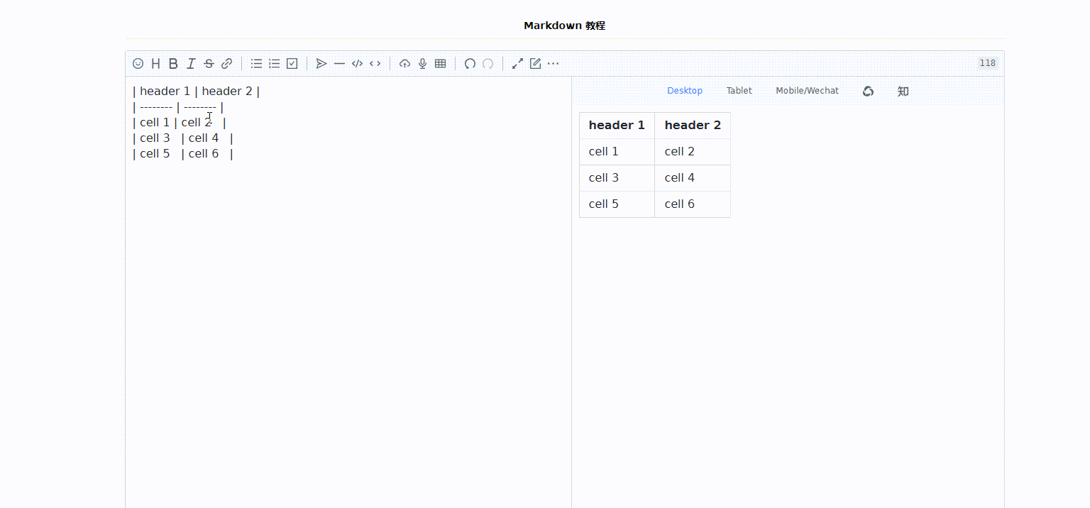The image size is (1090, 508).
Task: Start voice recording with the microphone icon
Action: (x=422, y=64)
